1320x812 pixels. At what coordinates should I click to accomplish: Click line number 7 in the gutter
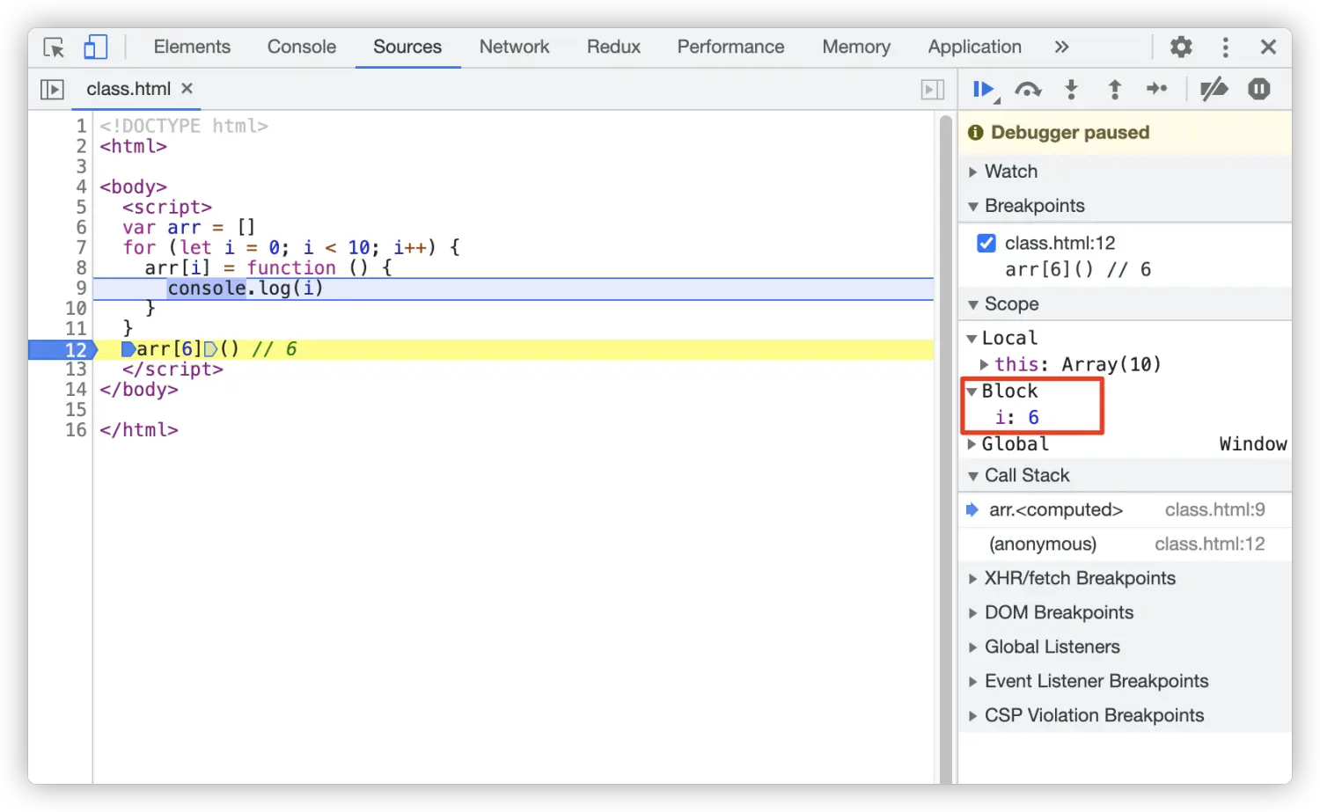coord(81,248)
